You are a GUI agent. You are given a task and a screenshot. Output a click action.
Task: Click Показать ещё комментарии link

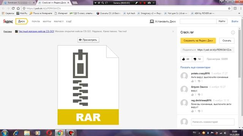pos(195,67)
